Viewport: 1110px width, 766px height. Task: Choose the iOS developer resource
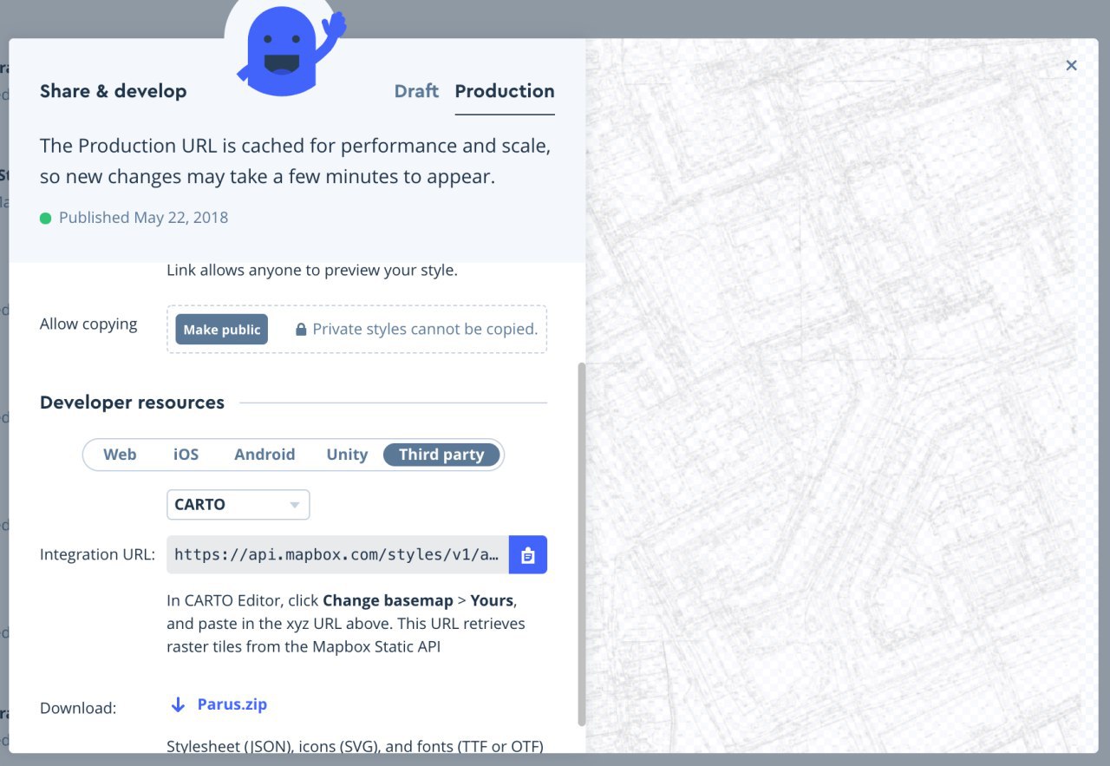(x=186, y=455)
